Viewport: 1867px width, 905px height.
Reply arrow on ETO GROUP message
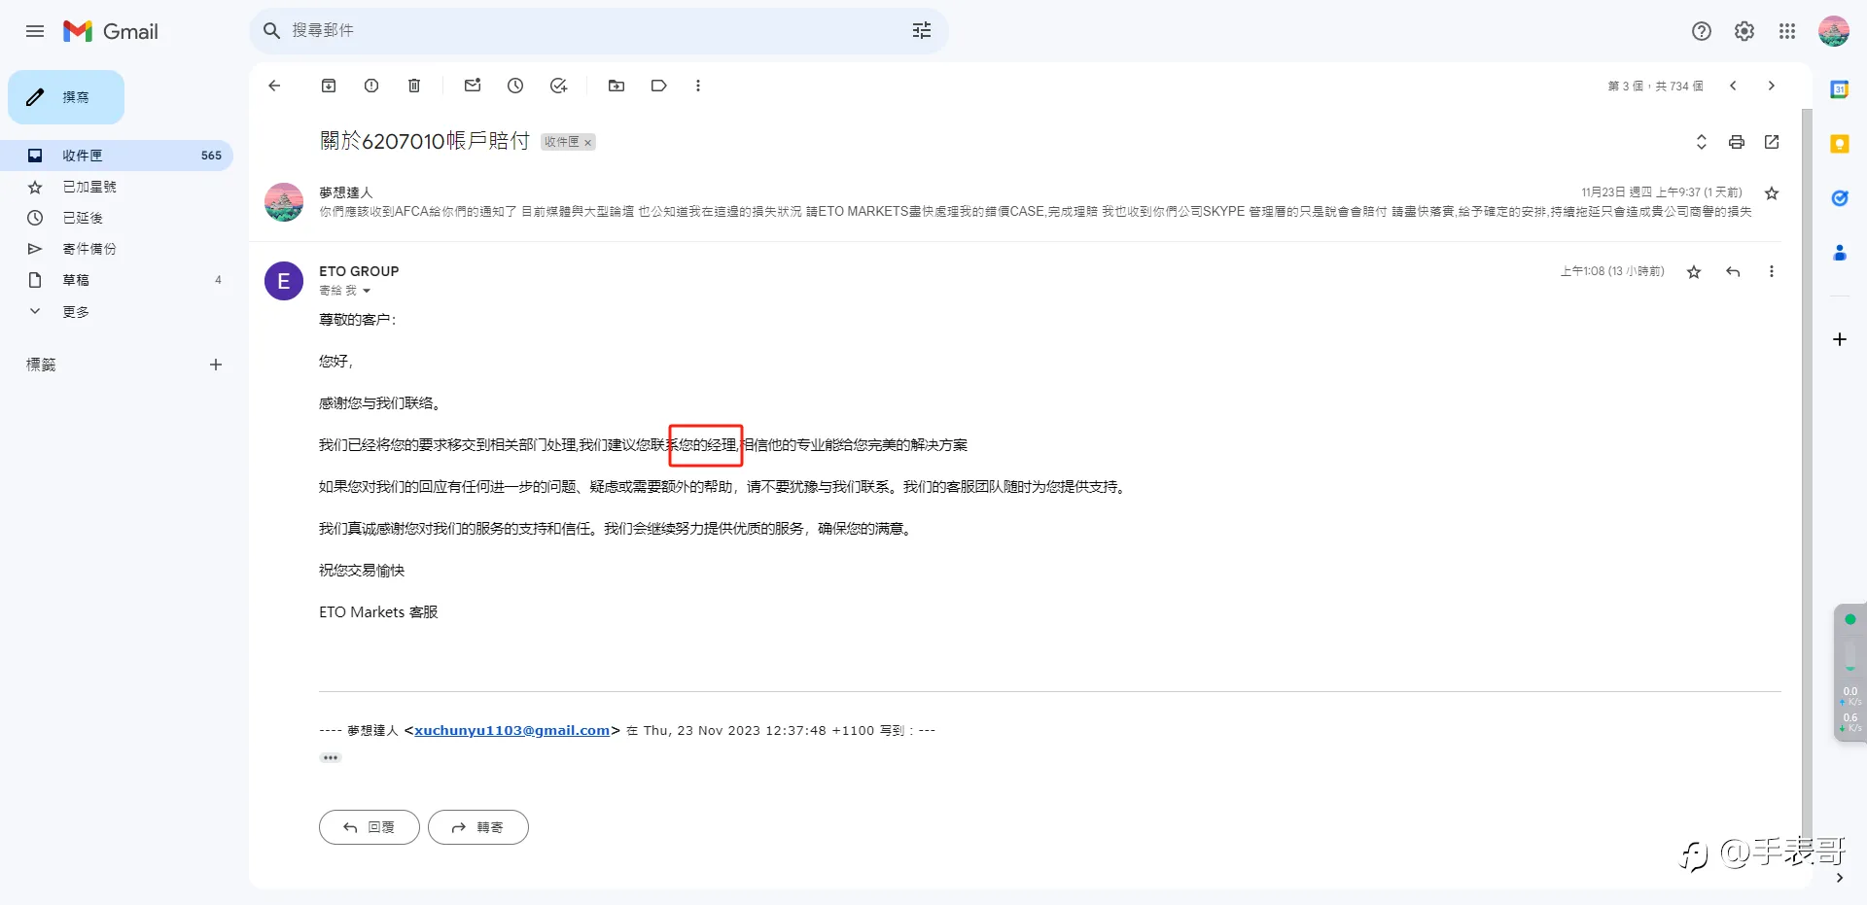(x=1733, y=271)
